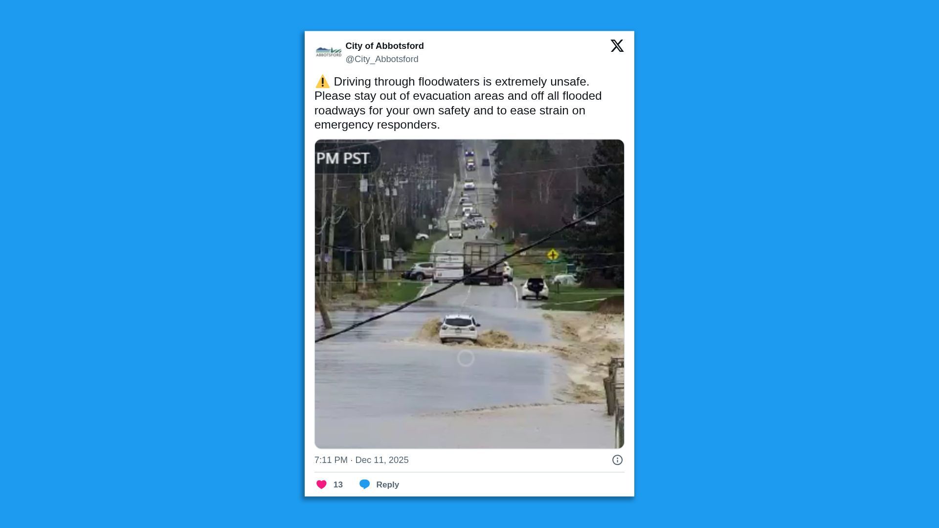Open the City of Abbotsford display name
Screen dimensions: 939x528
coord(384,46)
